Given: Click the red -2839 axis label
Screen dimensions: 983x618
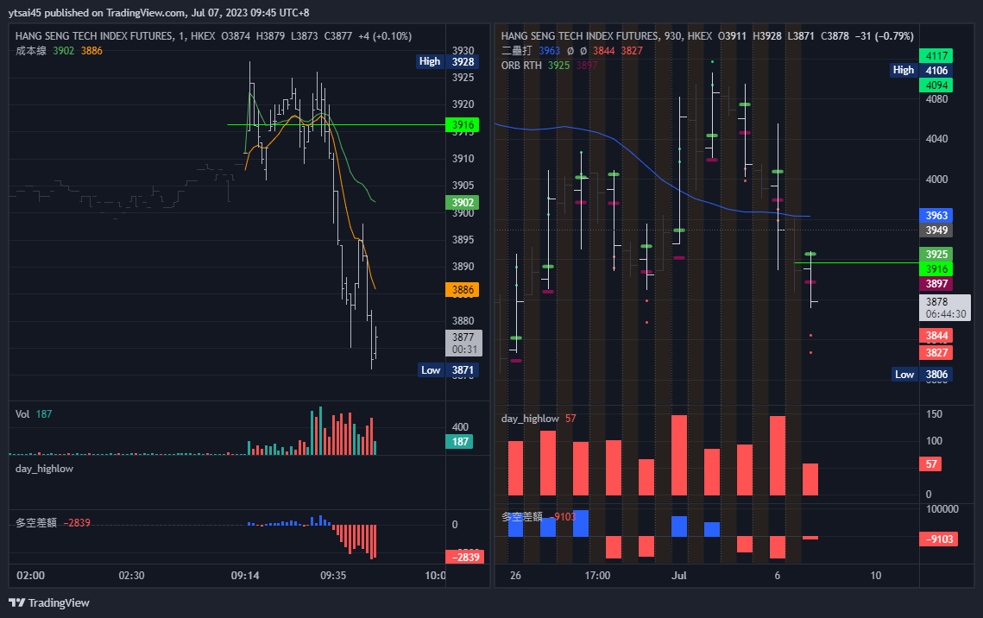Looking at the screenshot, I should (x=465, y=558).
